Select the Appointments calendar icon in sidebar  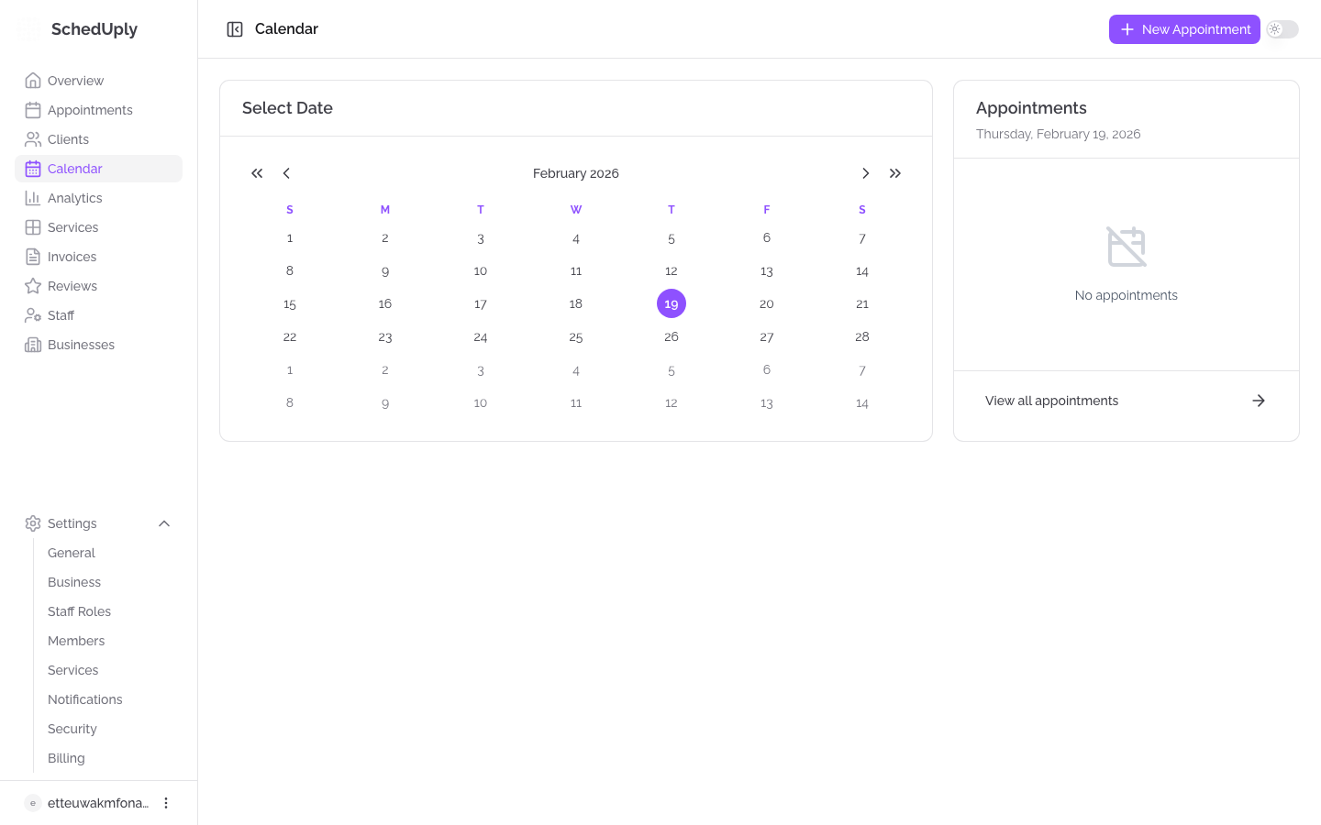click(x=33, y=110)
